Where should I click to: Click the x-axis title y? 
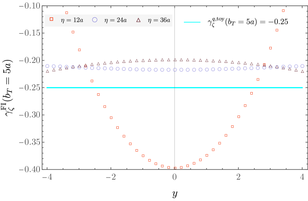[x=174, y=194]
